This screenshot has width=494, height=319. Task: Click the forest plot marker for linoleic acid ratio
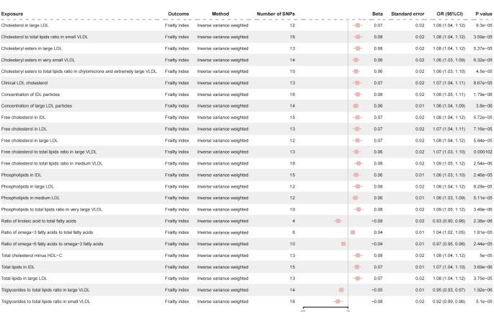point(338,221)
